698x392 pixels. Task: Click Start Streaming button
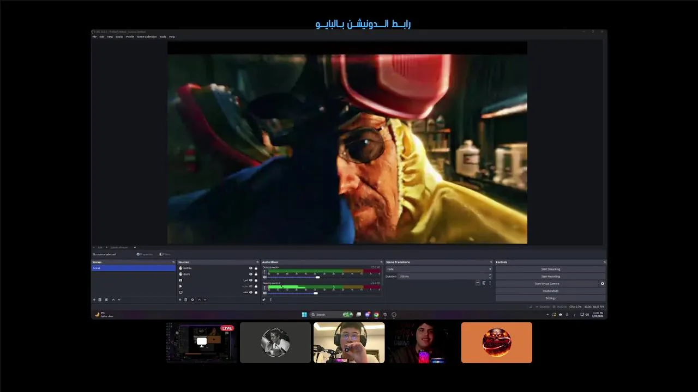click(x=551, y=269)
